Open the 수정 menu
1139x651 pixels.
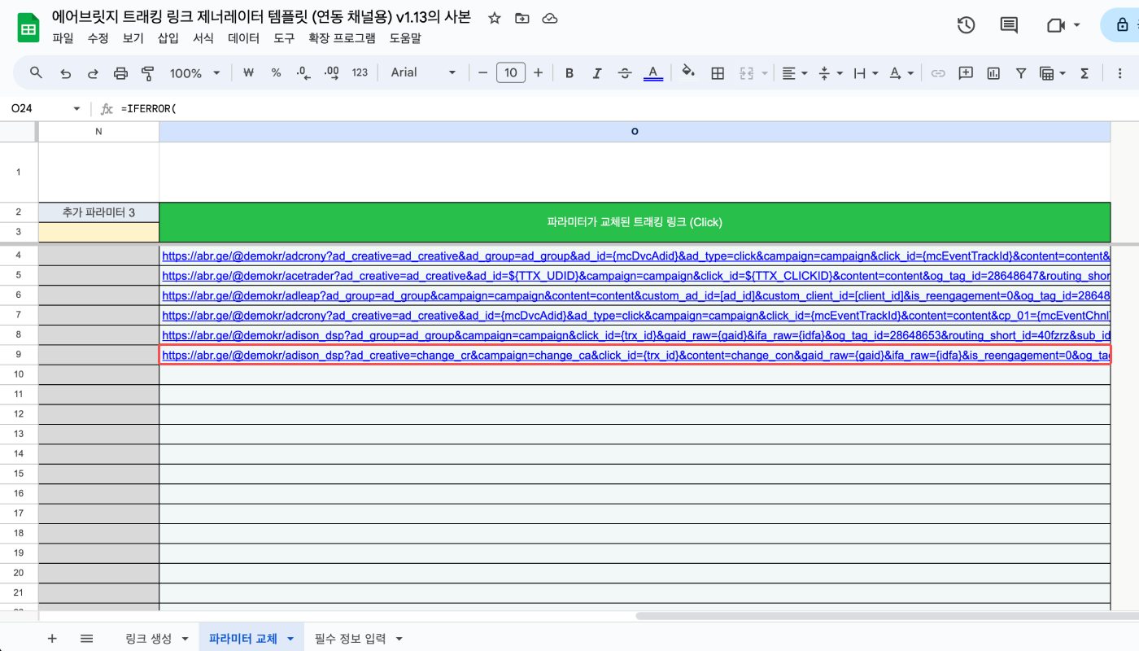[x=98, y=38]
